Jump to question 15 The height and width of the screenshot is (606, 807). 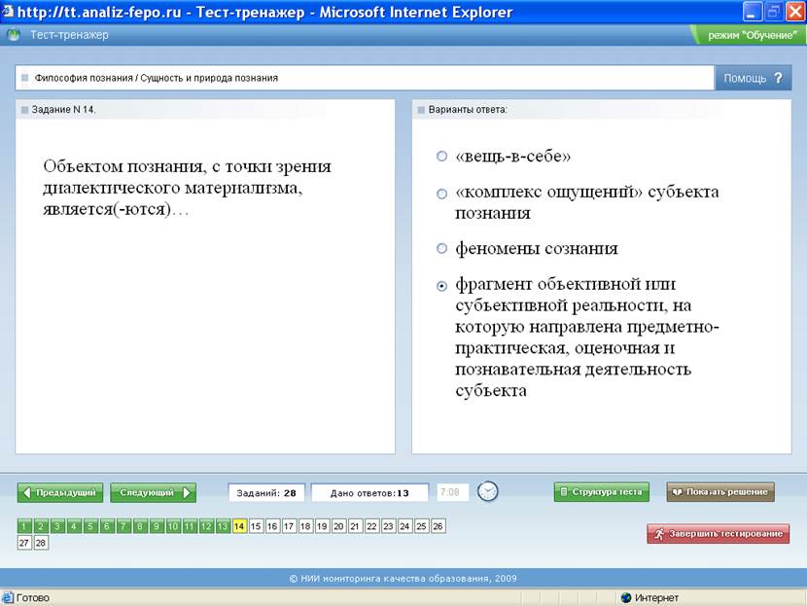click(256, 526)
